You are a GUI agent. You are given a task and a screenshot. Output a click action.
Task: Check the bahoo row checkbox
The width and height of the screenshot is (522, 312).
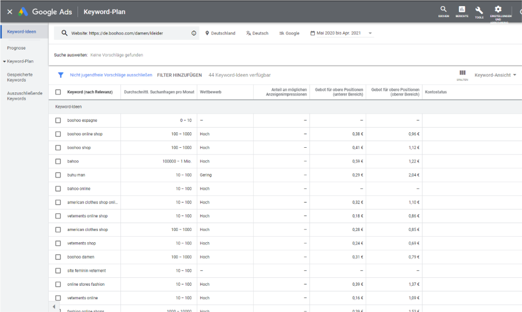[58, 161]
